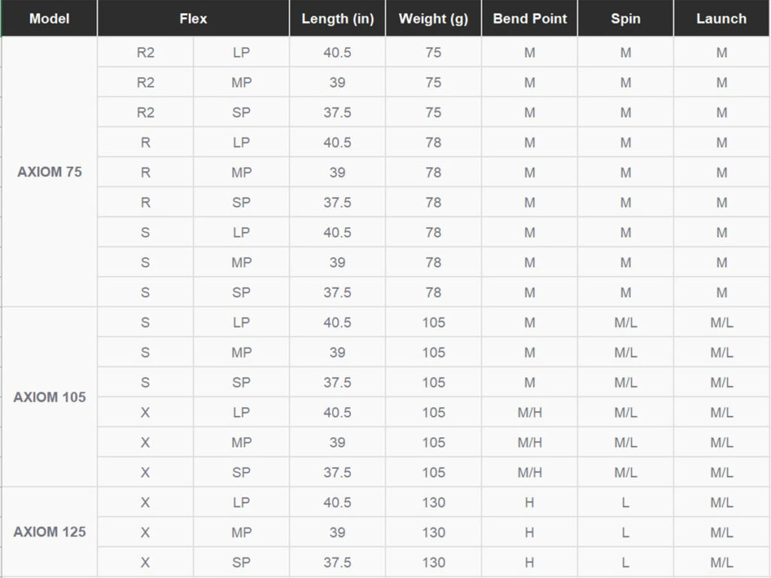
Task: Click the AXIOM 75 model cell
Action: [x=49, y=172]
